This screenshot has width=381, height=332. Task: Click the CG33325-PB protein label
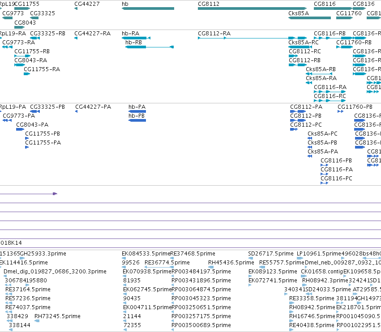click(47, 106)
